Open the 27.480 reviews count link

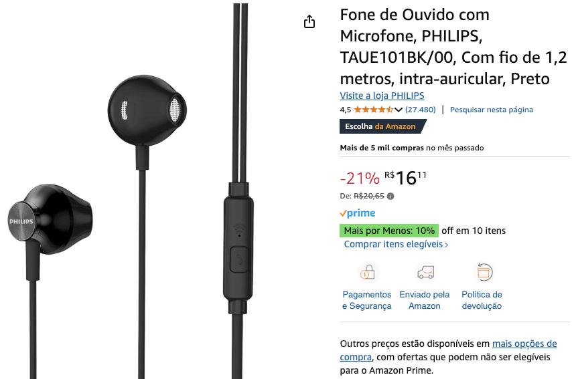click(420, 110)
